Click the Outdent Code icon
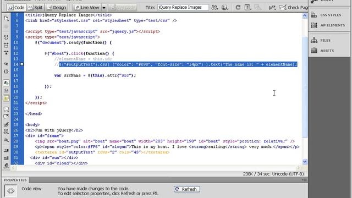 (6, 158)
